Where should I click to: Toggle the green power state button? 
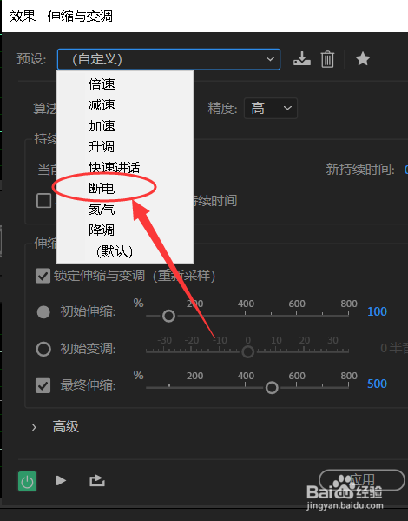coord(27,481)
